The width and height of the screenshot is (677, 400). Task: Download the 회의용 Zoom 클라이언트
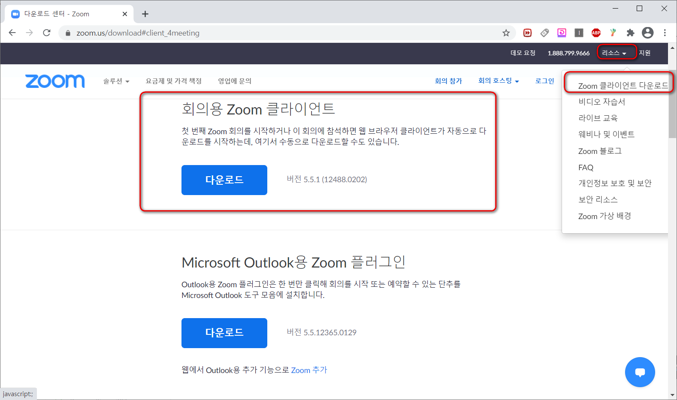224,180
